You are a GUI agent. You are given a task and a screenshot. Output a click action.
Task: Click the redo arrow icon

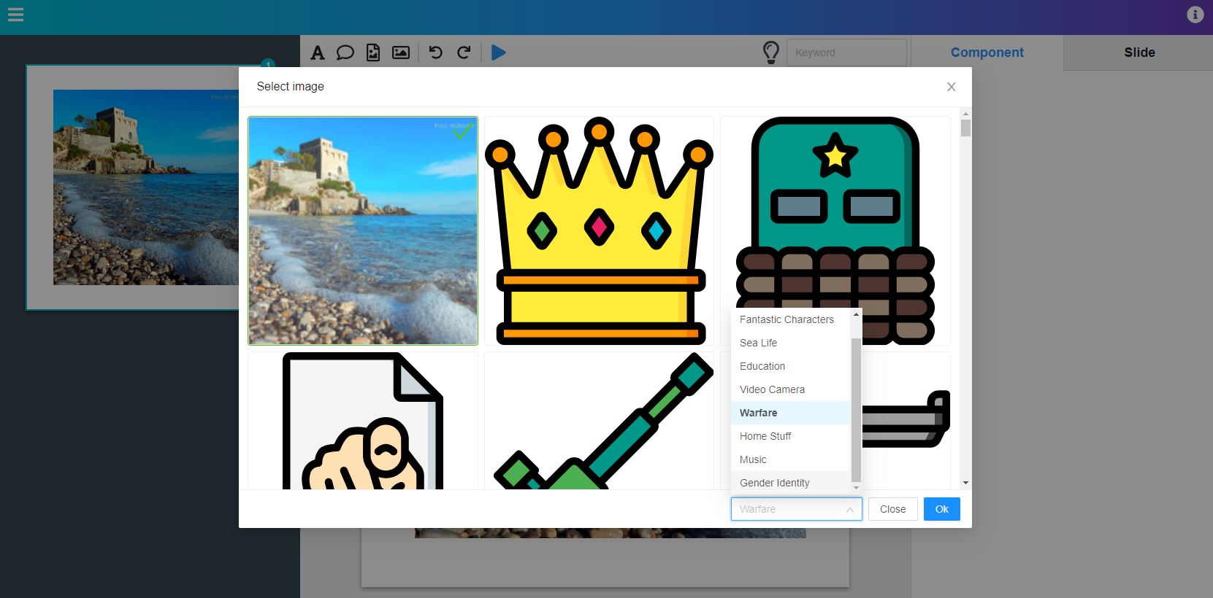click(x=464, y=53)
